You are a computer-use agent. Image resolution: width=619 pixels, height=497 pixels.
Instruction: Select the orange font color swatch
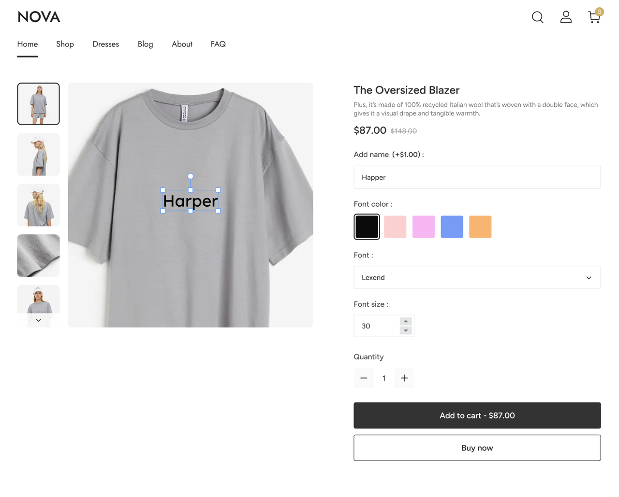tap(480, 227)
